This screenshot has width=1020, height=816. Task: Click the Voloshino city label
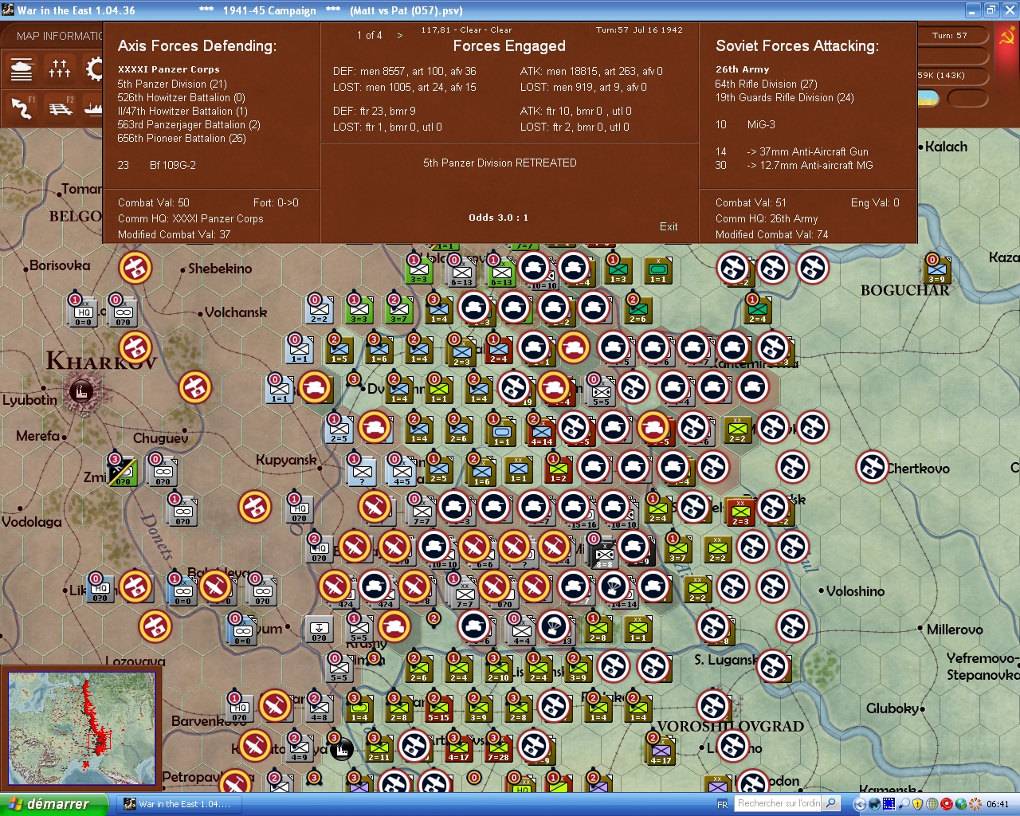click(x=855, y=591)
